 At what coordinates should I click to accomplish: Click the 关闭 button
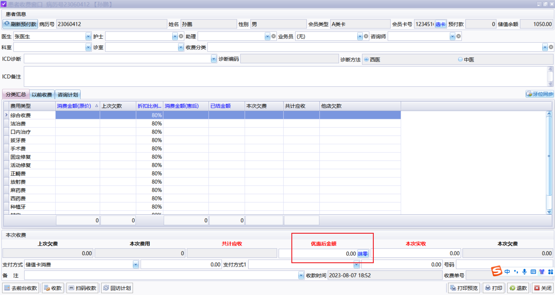click(x=543, y=288)
